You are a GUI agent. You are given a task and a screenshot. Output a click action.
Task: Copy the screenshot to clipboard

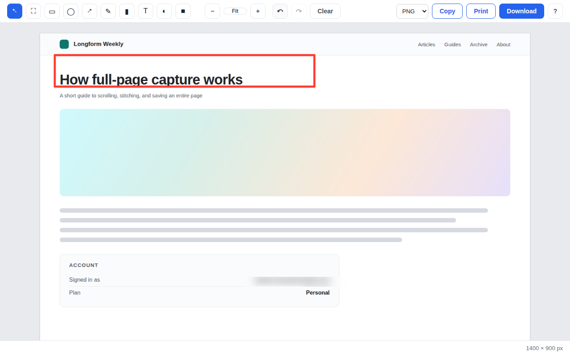point(447,11)
